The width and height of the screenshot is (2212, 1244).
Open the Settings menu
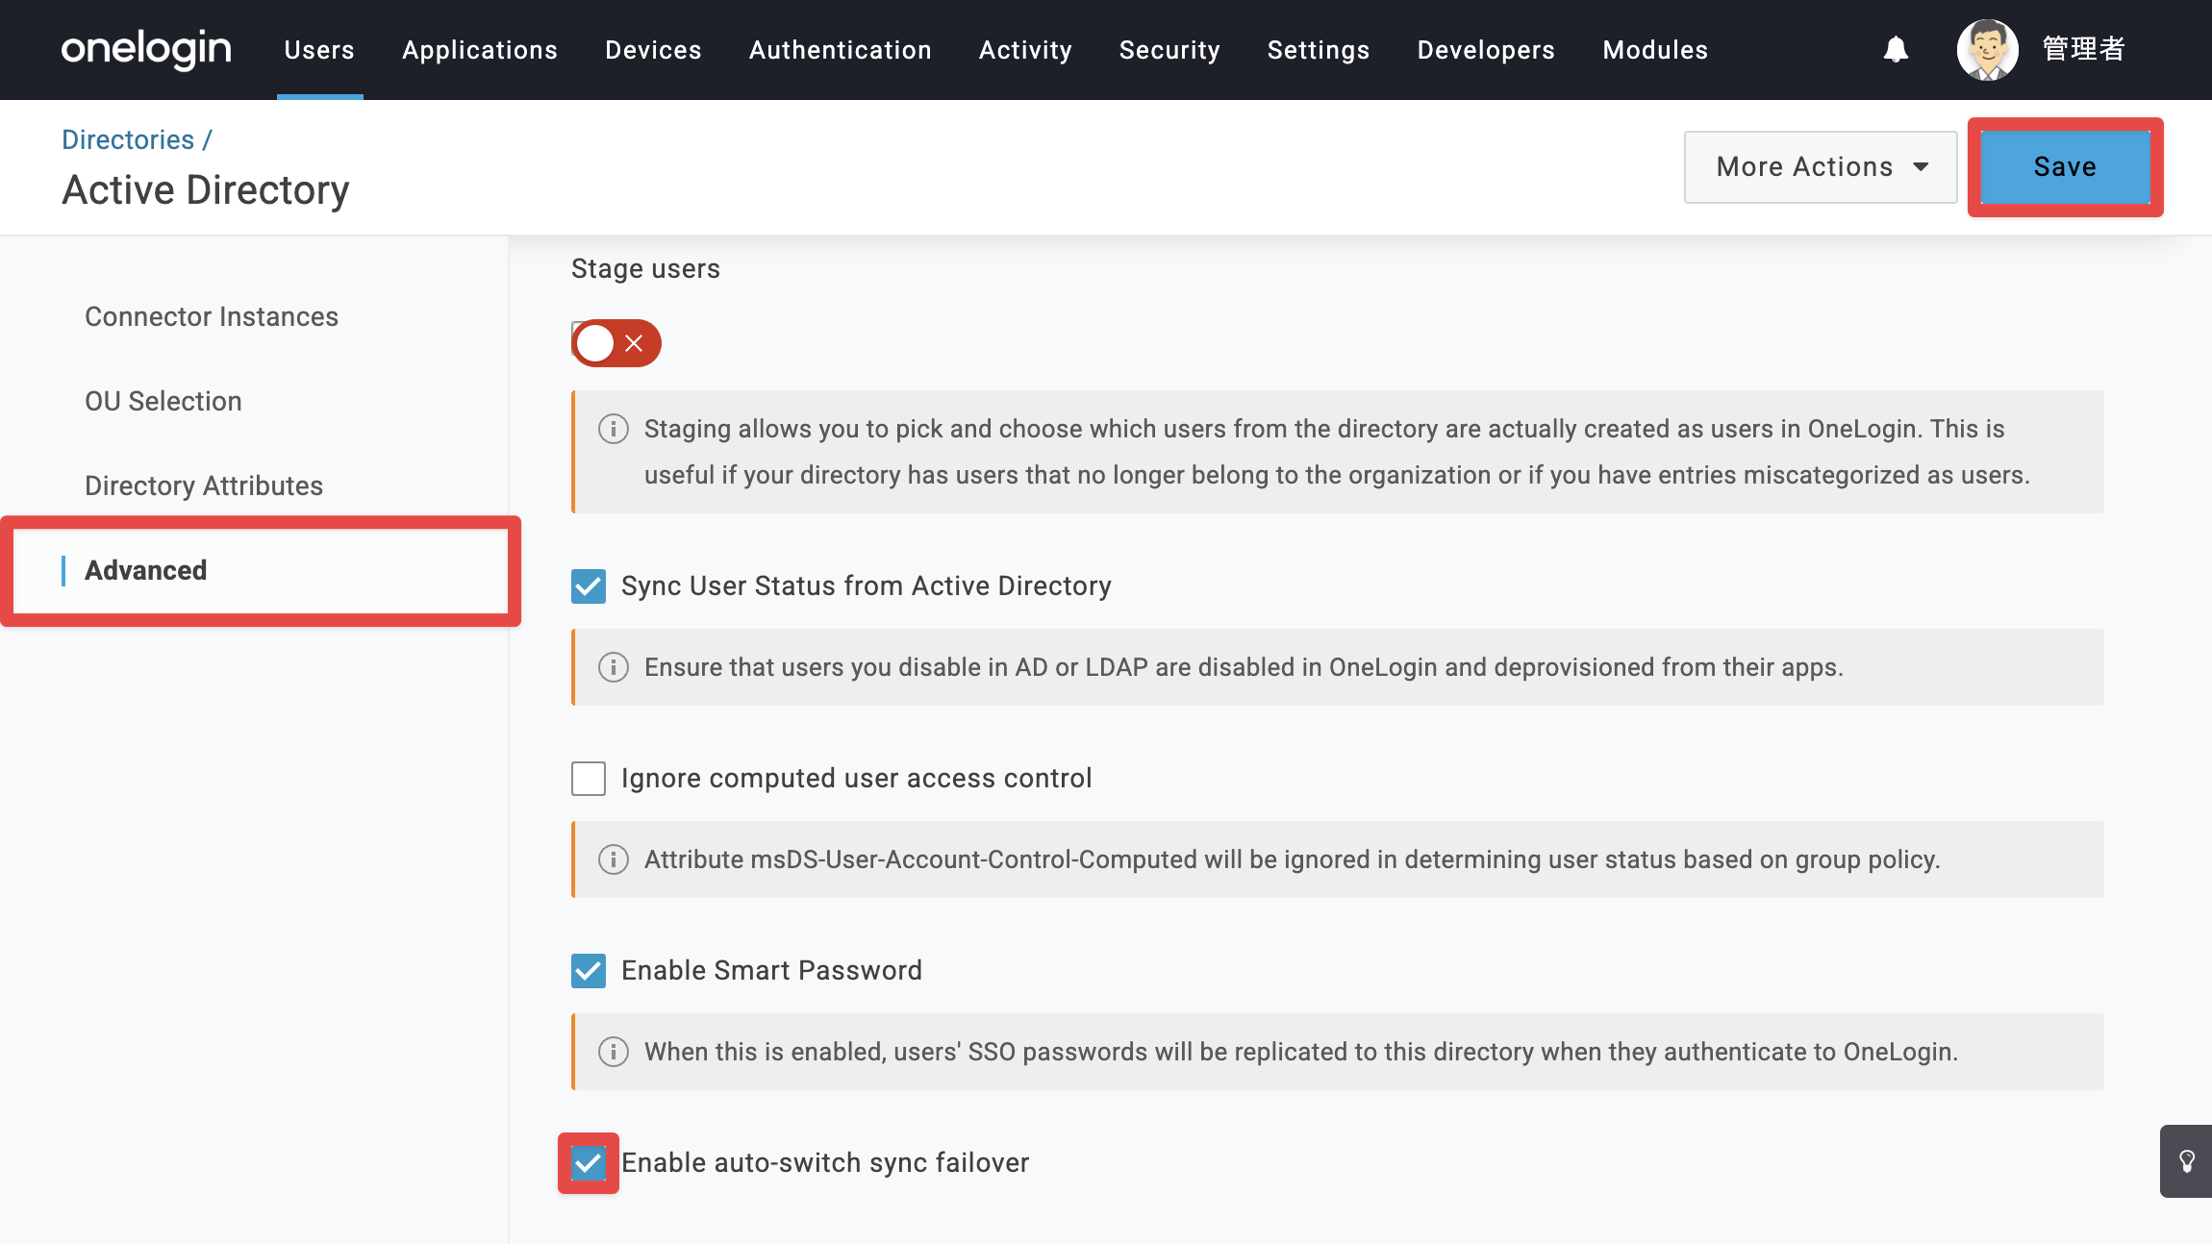pos(1319,50)
